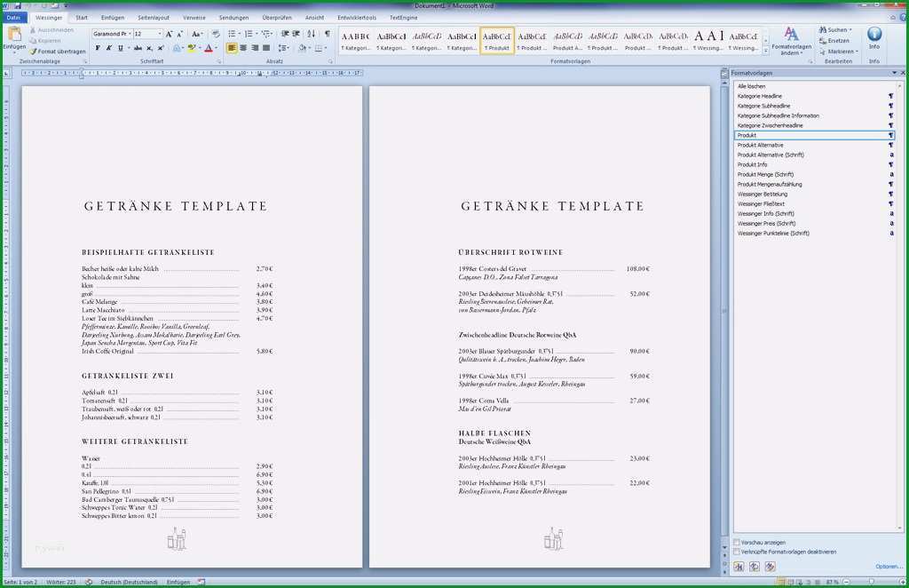Open the Datei tab
Viewport: 909px width, 588px height.
coord(14,18)
